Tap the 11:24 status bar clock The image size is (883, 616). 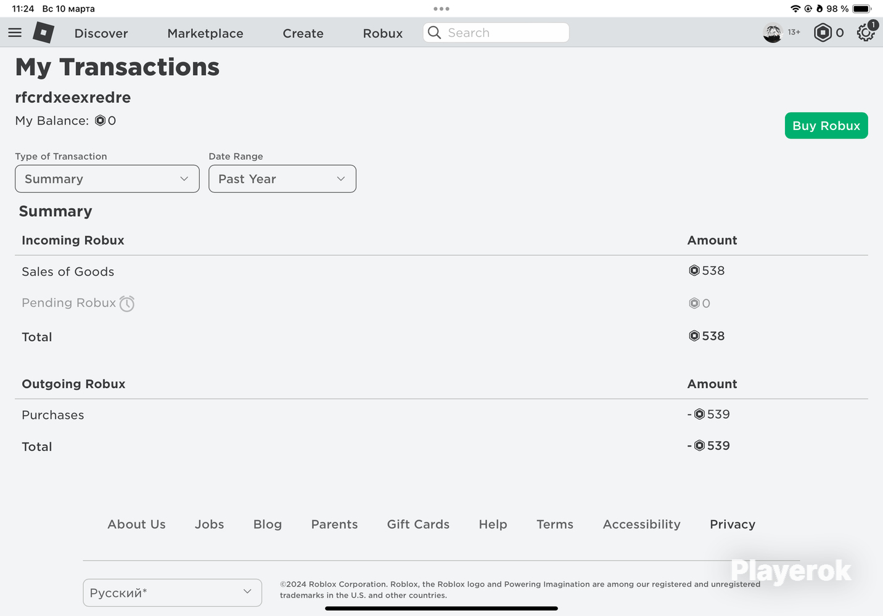[x=23, y=9]
